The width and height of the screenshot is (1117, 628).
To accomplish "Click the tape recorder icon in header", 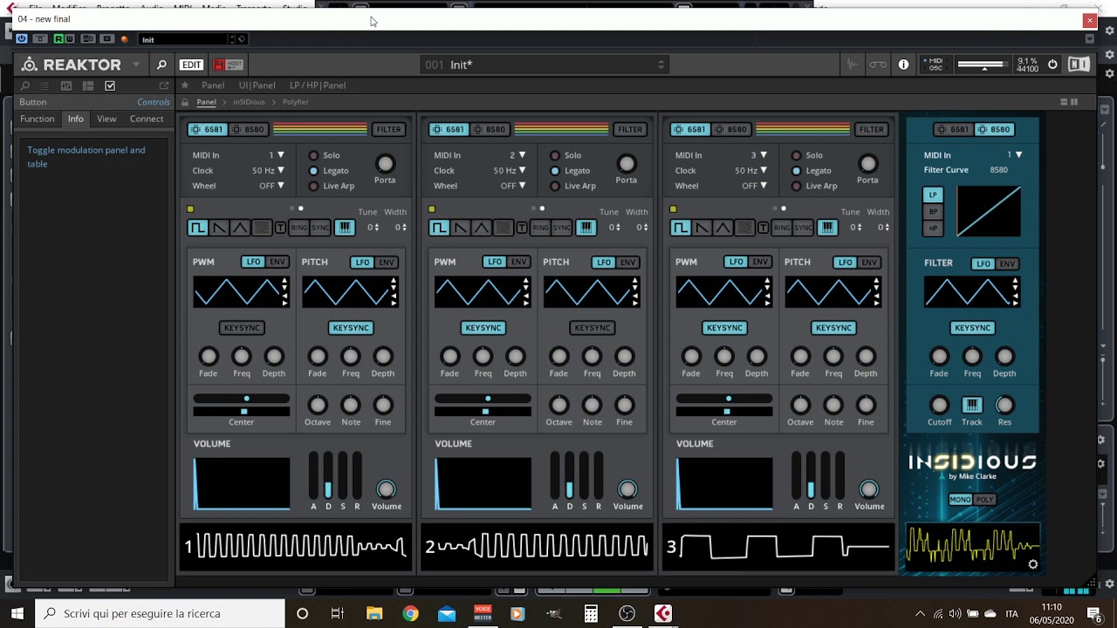I will coord(878,65).
